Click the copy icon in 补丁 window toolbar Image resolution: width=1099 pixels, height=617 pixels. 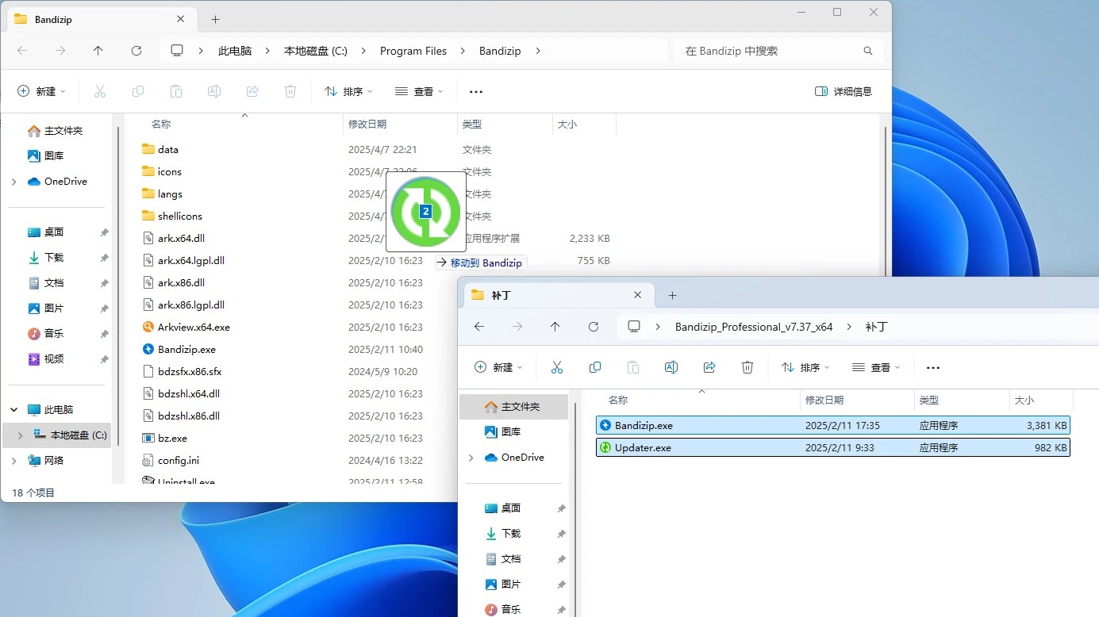coord(595,368)
